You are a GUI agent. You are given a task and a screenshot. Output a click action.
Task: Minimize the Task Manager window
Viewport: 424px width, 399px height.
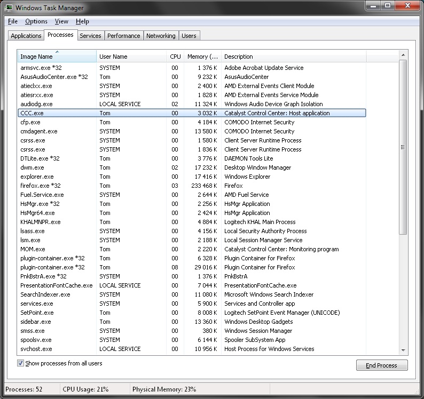[x=373, y=6]
